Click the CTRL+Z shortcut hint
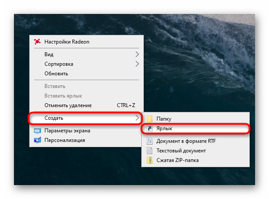The width and height of the screenshot is (269, 199). (126, 105)
